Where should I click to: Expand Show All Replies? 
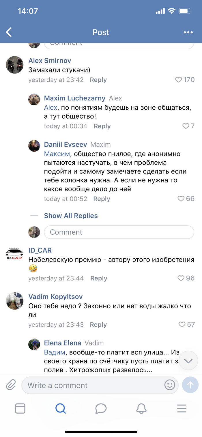pyautogui.click(x=71, y=216)
